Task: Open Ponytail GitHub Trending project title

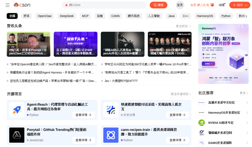Action: coord(56,132)
